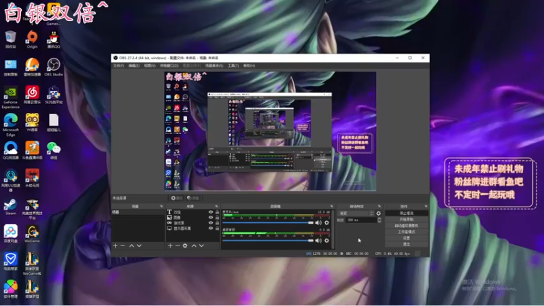The width and height of the screenshot is (544, 306).
Task: Mute the Desktop Audio speaker icon
Action: click(318, 241)
